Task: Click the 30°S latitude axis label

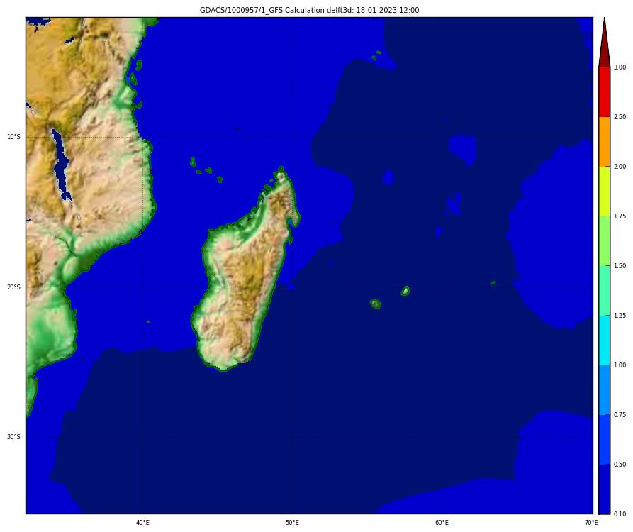Action: coord(13,437)
